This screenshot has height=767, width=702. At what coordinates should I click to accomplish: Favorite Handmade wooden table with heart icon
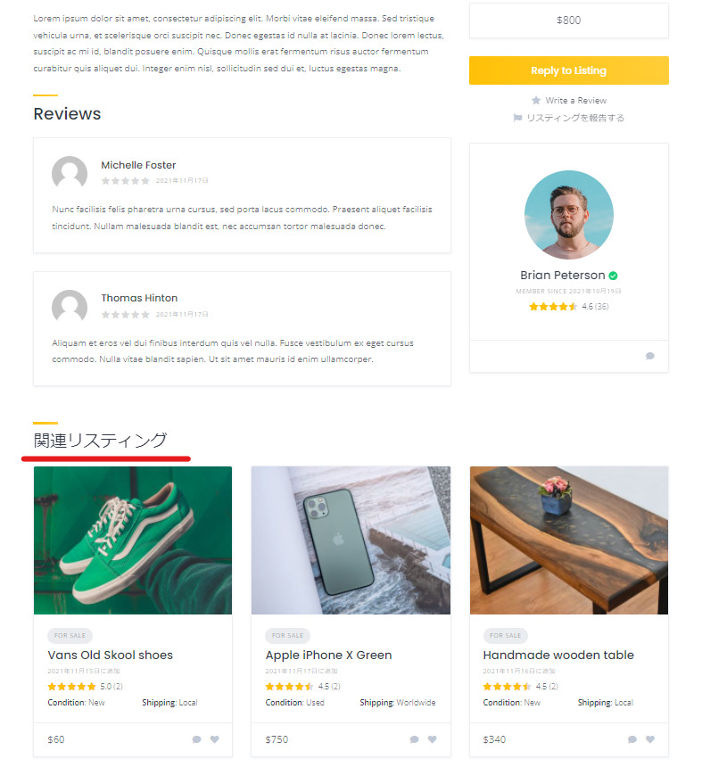[649, 739]
